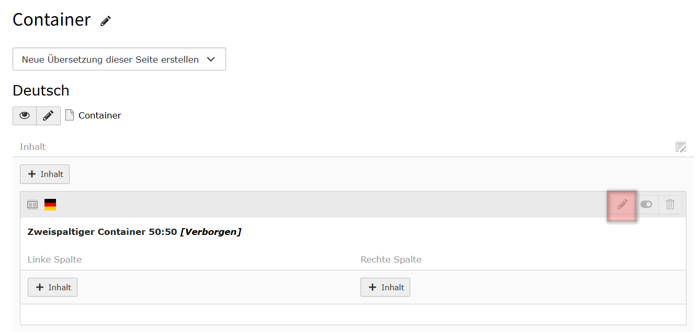Add content to Rechte Spalte with '+ Inhalt'
This screenshot has width=698, height=332.
pyautogui.click(x=385, y=287)
